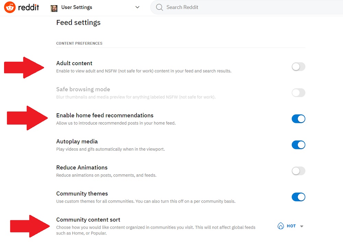Click the Adult content setting label

pos(74,63)
